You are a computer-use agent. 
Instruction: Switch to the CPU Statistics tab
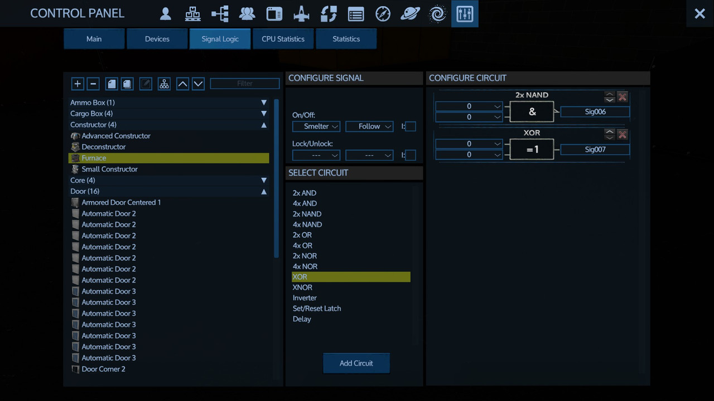point(283,39)
